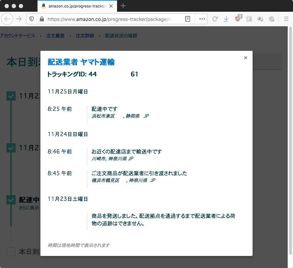Reload the page with the refresh icon
293x268 pixels.
(x=215, y=19)
